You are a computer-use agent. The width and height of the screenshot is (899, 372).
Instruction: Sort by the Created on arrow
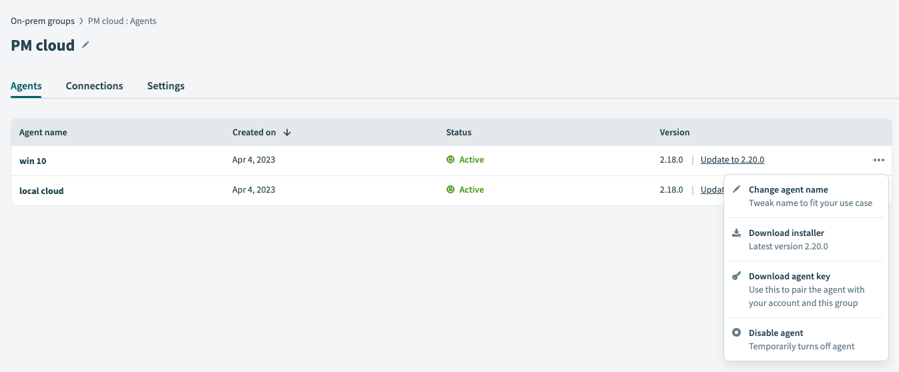pyautogui.click(x=287, y=132)
